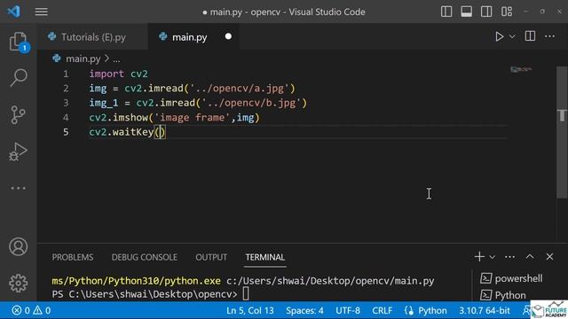
Task: Open terminal panel more actions
Action: coord(509,257)
